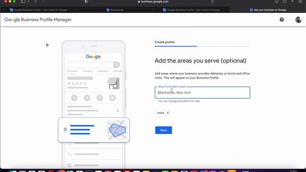Viewport: 306px width, 172px height.
Task: Click the Google Business Profile Manager logo
Action: click(x=38, y=20)
